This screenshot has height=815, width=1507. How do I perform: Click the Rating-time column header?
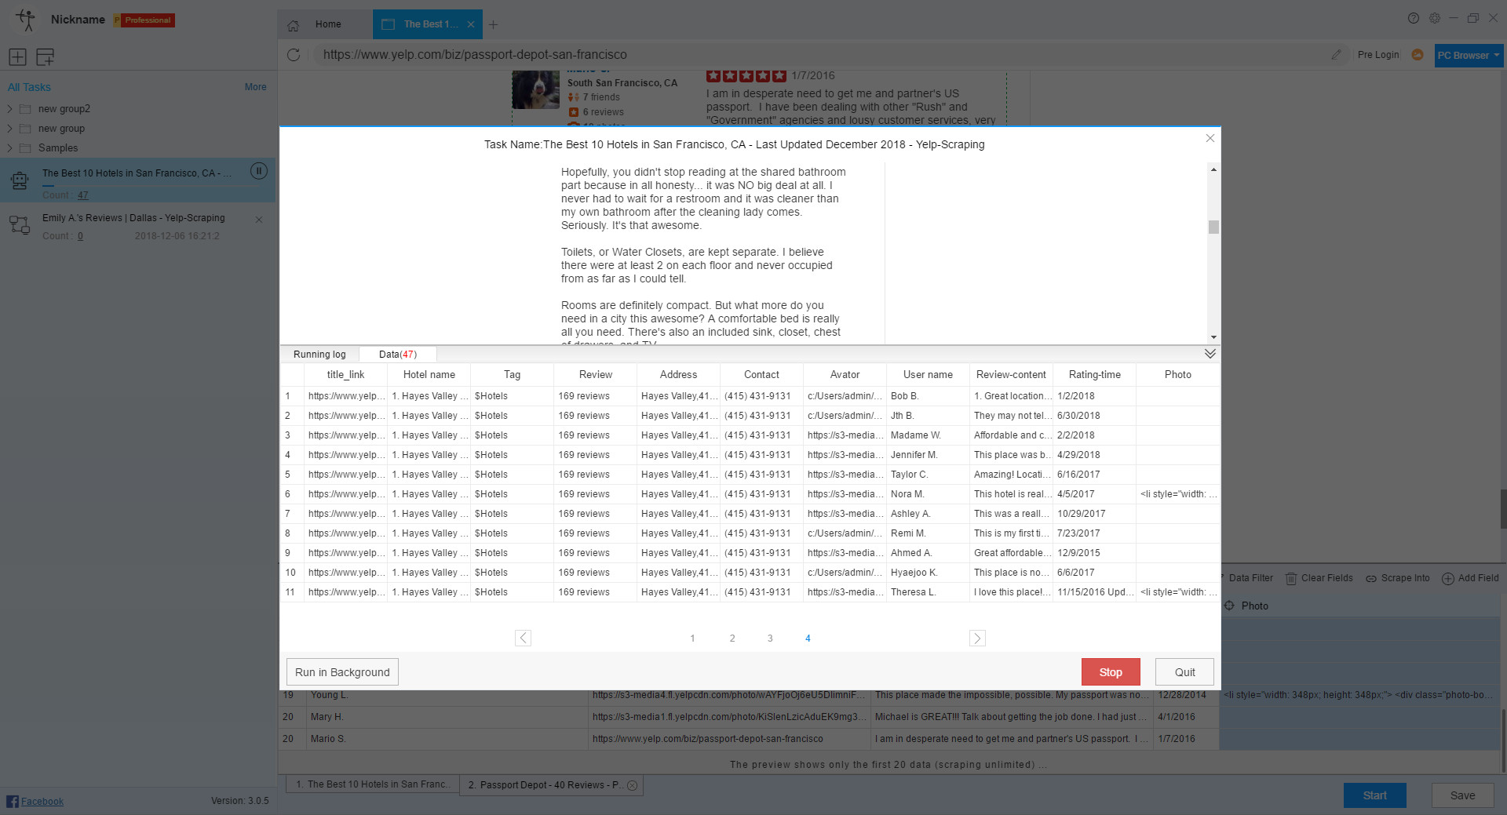tap(1094, 375)
